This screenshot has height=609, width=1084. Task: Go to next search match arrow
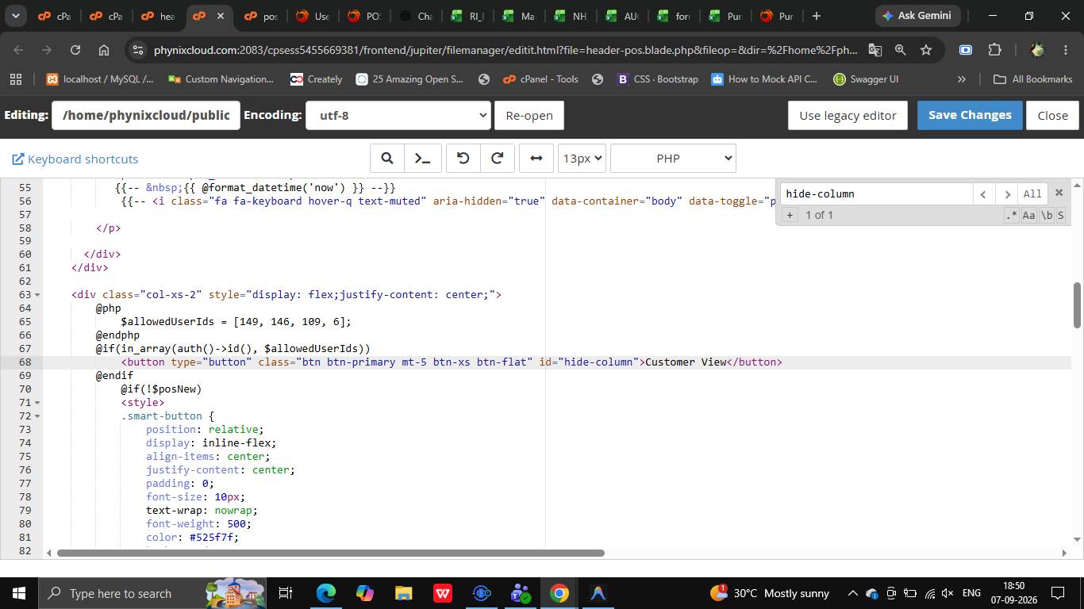pyautogui.click(x=1007, y=193)
